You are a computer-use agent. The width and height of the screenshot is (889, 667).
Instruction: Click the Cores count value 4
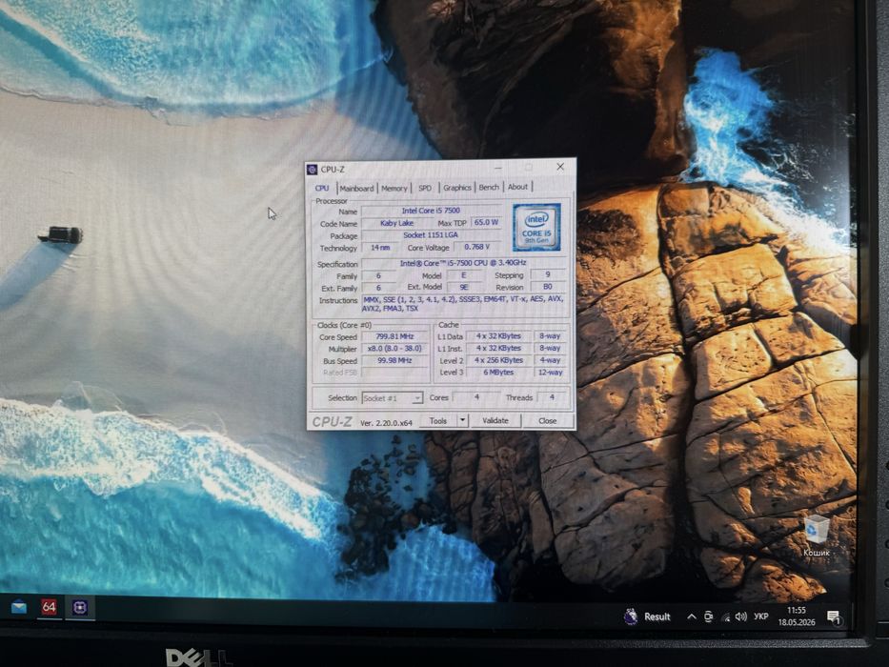476,397
